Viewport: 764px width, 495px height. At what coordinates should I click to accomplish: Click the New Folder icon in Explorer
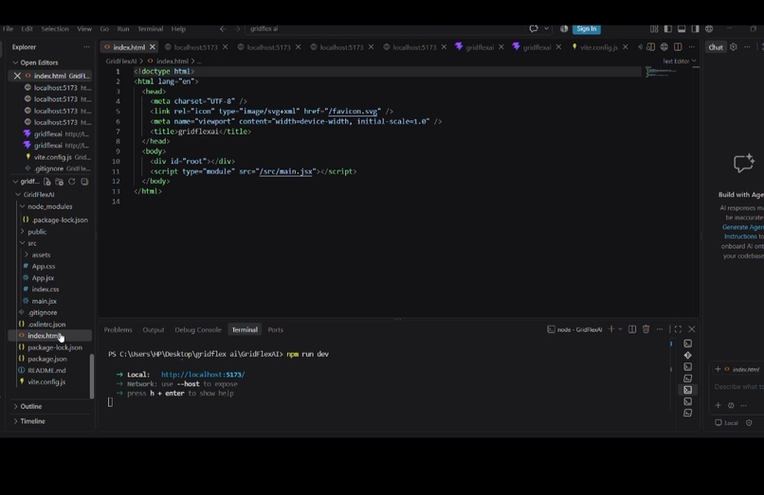point(60,182)
